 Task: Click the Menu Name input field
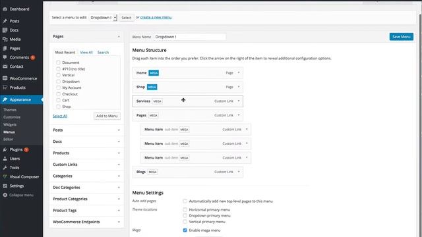point(189,37)
